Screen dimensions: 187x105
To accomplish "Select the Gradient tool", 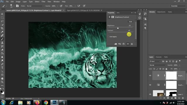I will point(2,53).
